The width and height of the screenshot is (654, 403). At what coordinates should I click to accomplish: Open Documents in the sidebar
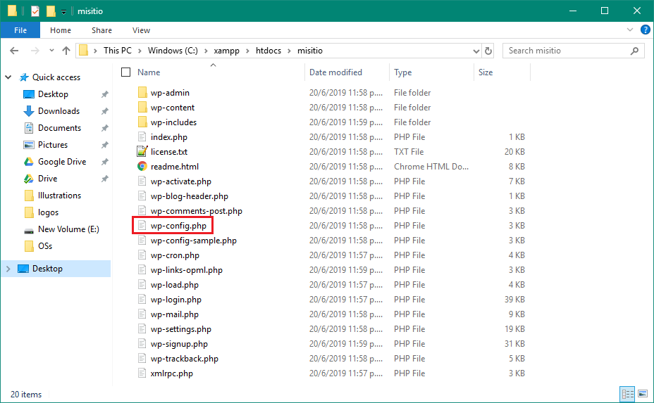(59, 128)
